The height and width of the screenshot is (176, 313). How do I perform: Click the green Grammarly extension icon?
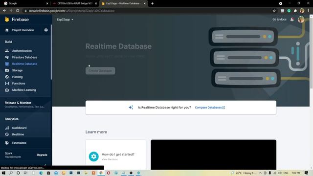pos(289,11)
